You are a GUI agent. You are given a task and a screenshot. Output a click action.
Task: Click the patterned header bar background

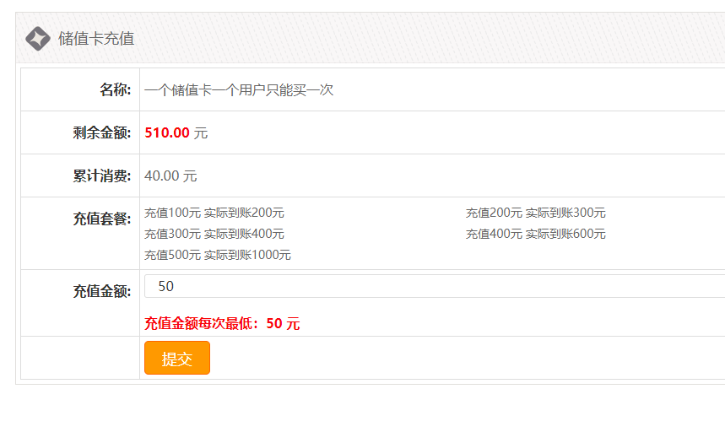[422, 38]
